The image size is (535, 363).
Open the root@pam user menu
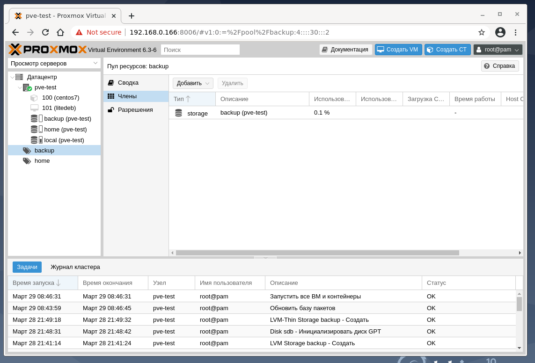pos(498,50)
